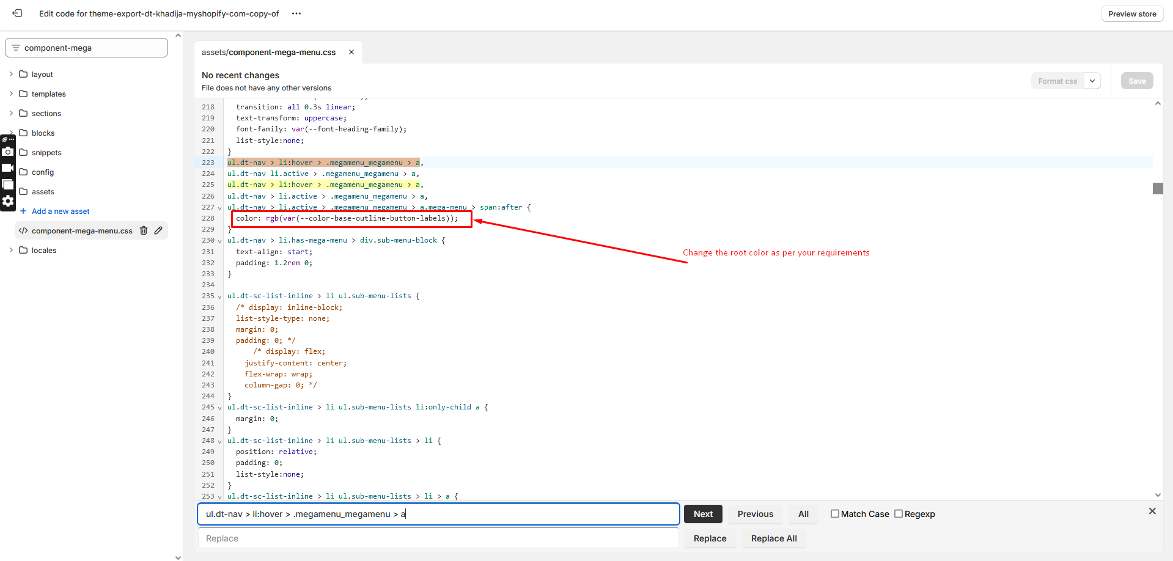Screen dimensions: 1173x561
Task: Click the code editor scrollbar thumb
Action: pos(1158,188)
